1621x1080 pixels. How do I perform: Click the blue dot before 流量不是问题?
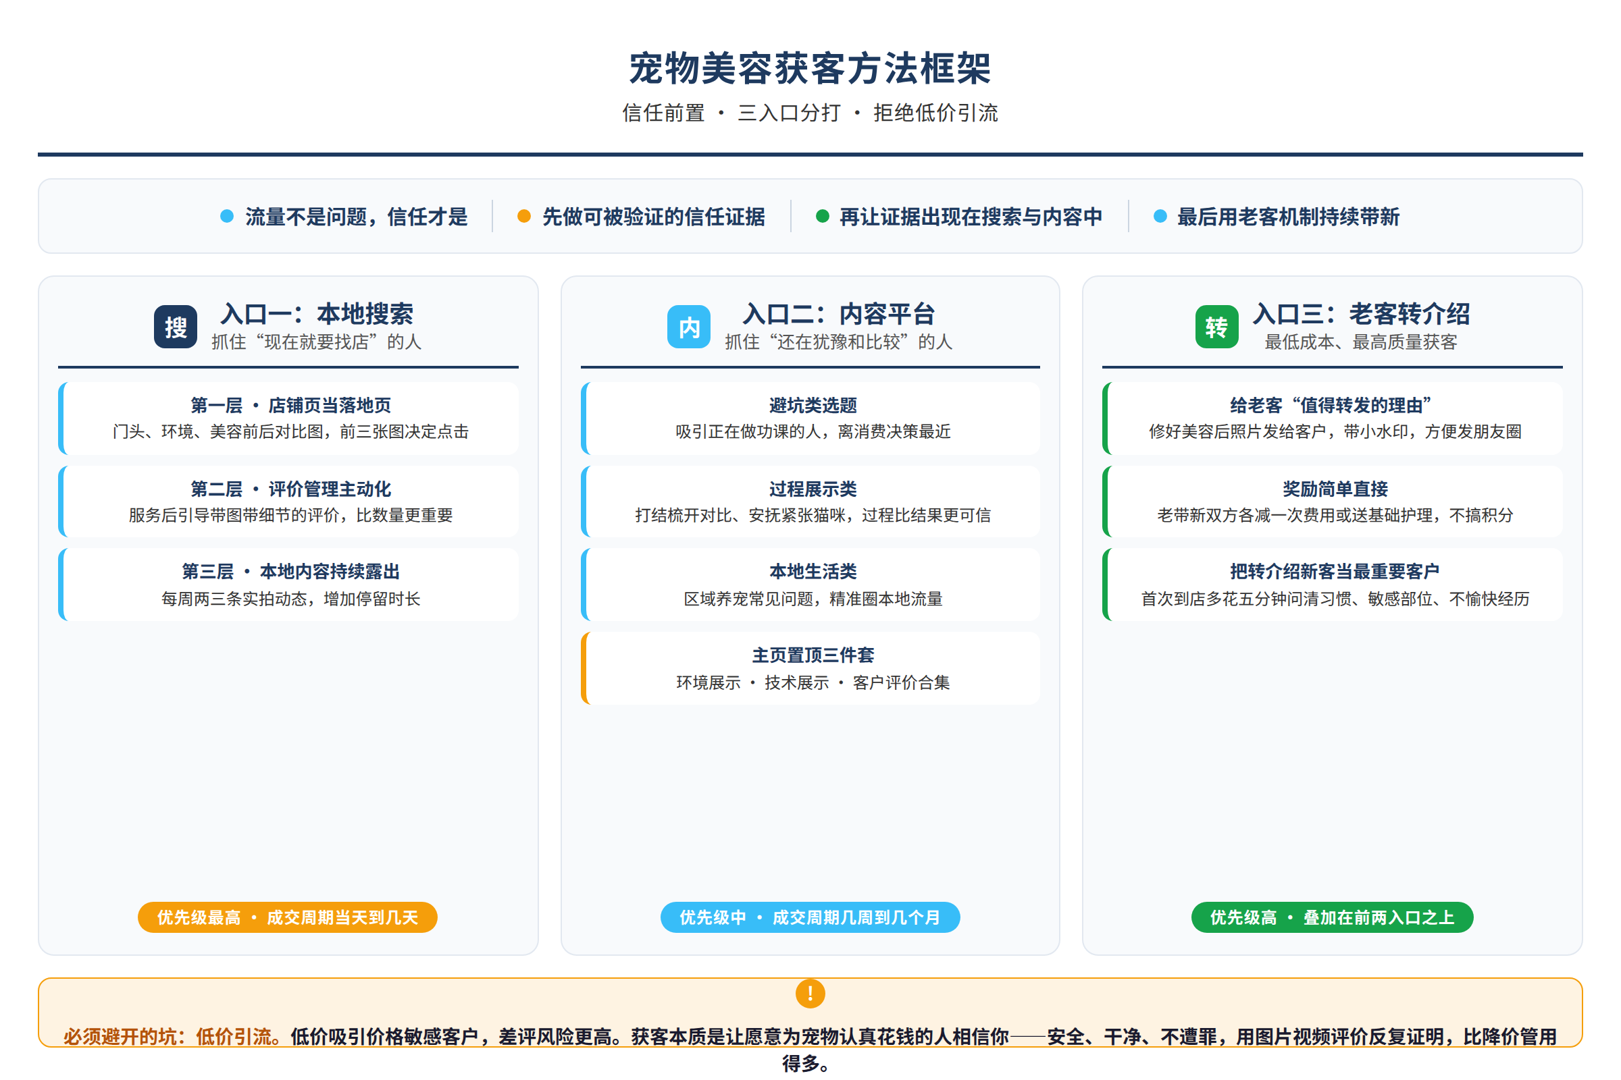(x=227, y=216)
